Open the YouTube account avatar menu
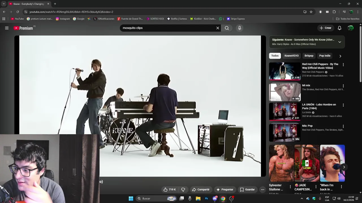Viewport: 362px width, 203px height. tap(350, 28)
